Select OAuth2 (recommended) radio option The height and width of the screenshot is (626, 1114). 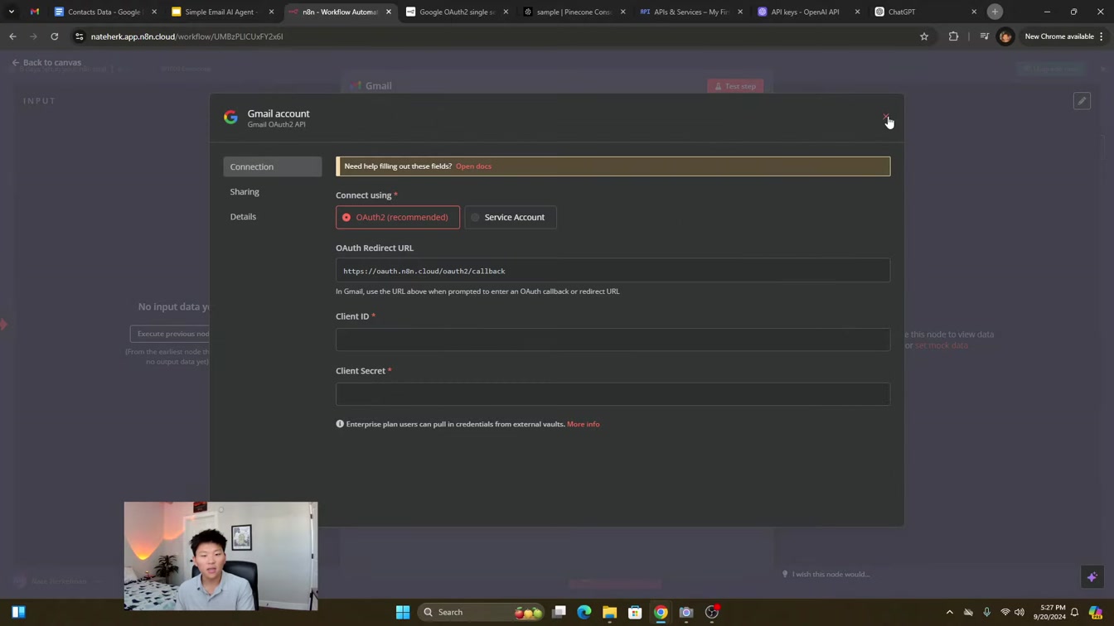point(398,217)
